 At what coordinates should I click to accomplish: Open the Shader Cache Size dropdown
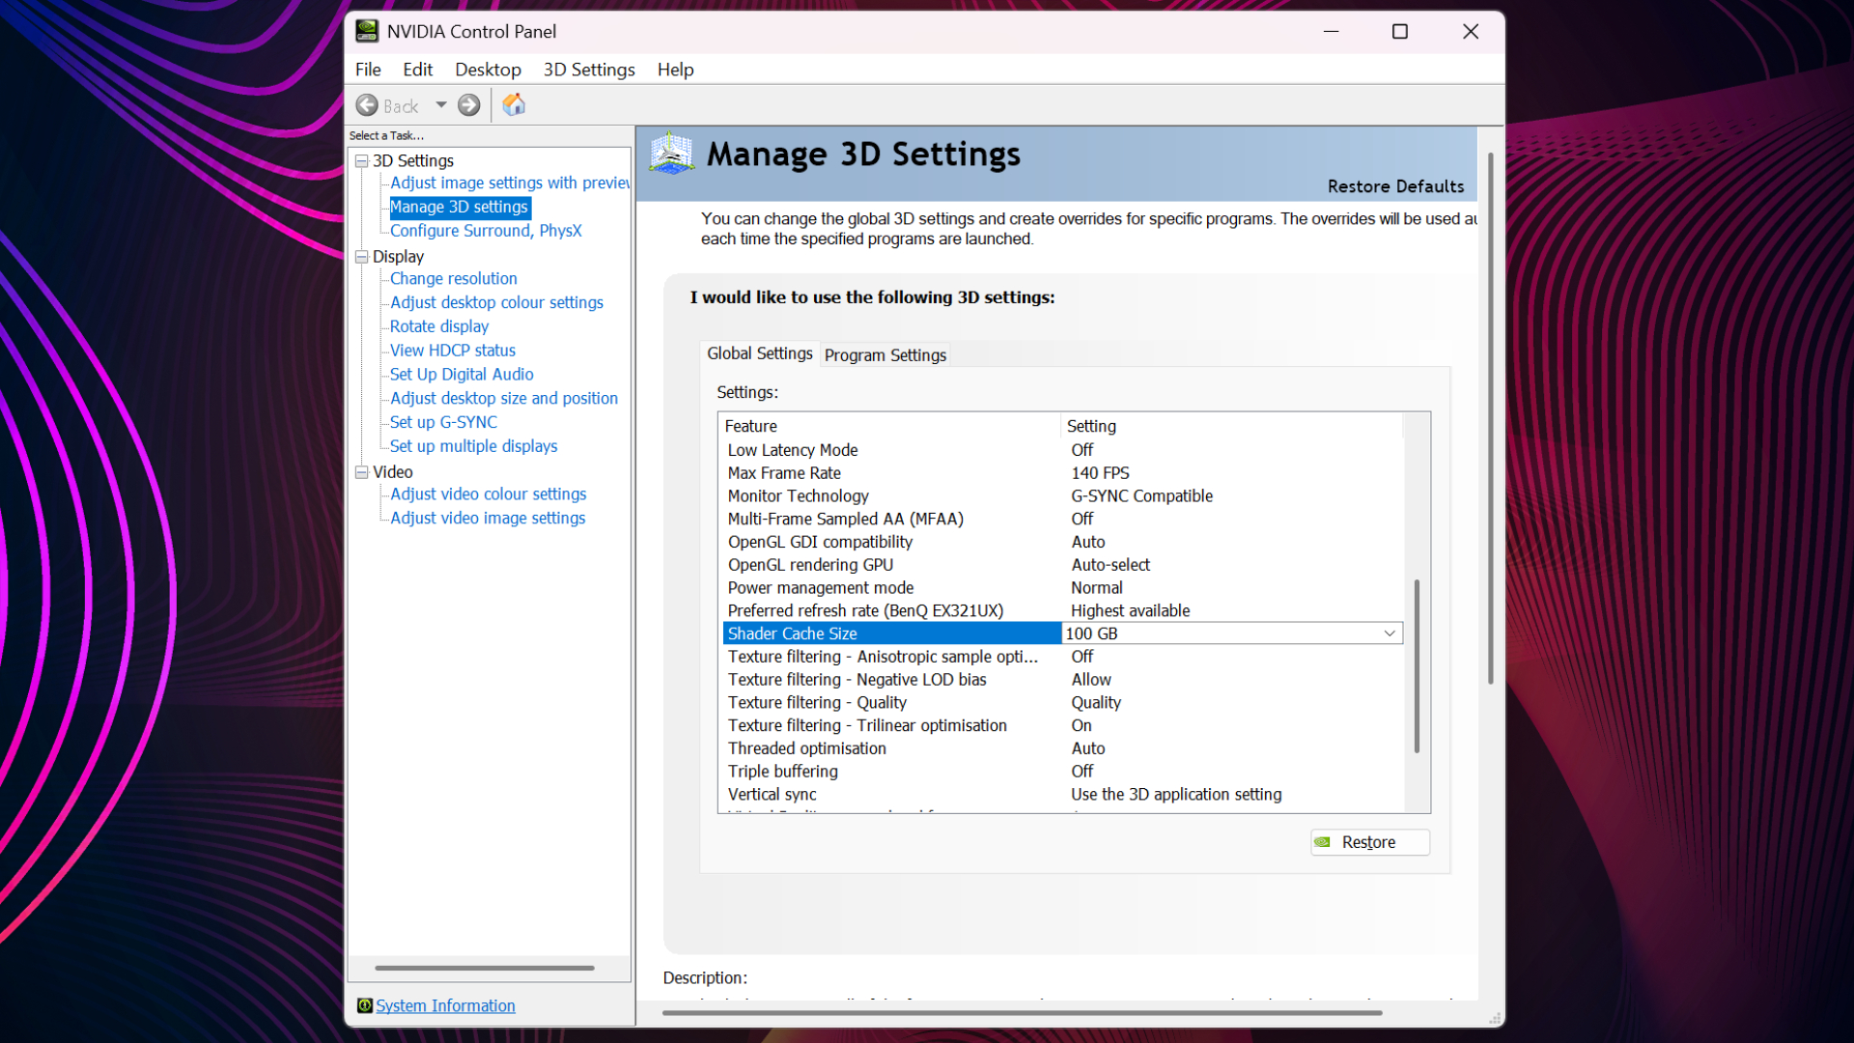[x=1390, y=633]
